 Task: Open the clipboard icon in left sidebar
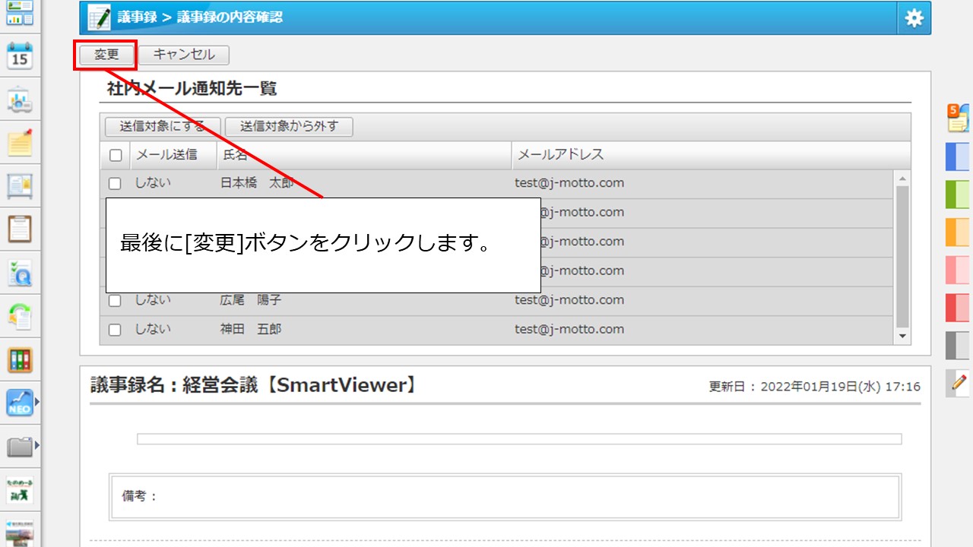click(20, 229)
